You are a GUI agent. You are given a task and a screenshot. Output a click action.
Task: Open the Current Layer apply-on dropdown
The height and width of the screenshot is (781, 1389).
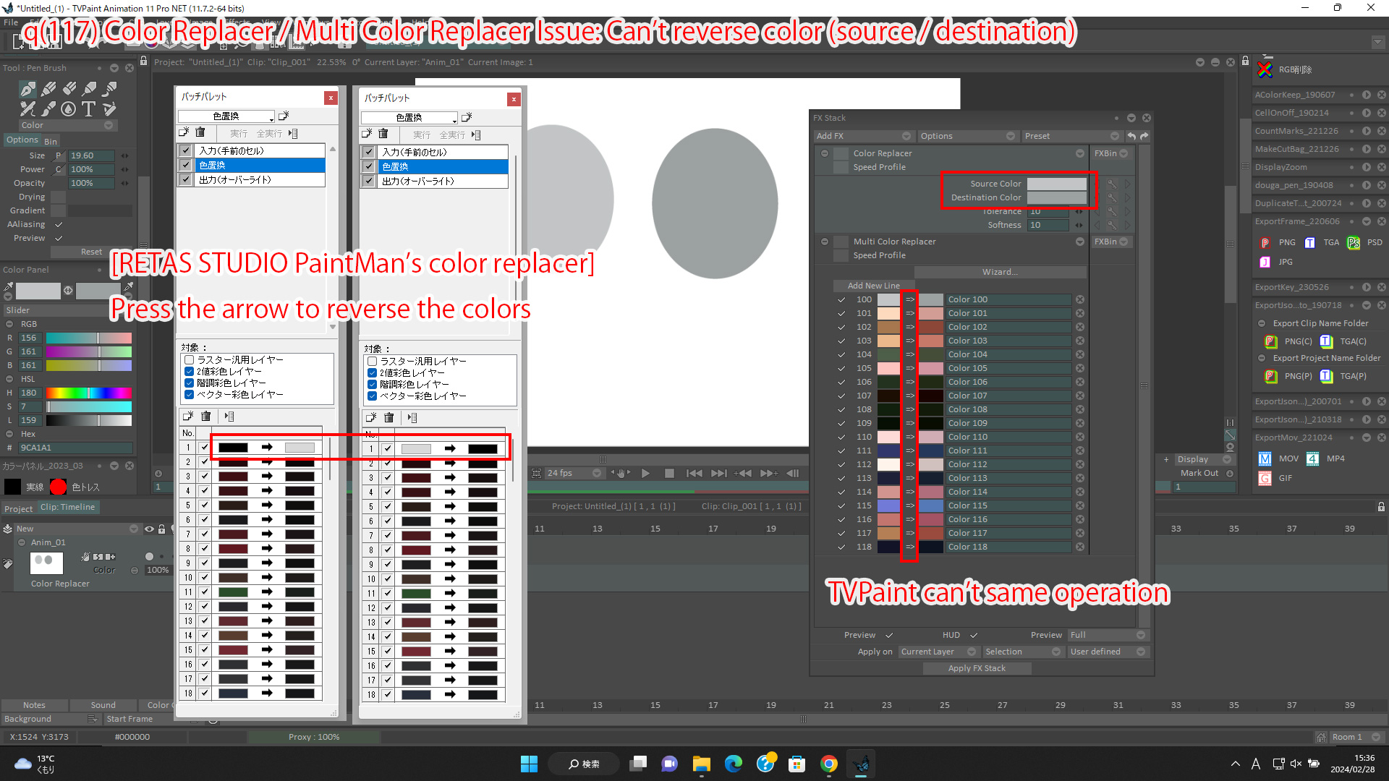click(x=938, y=652)
